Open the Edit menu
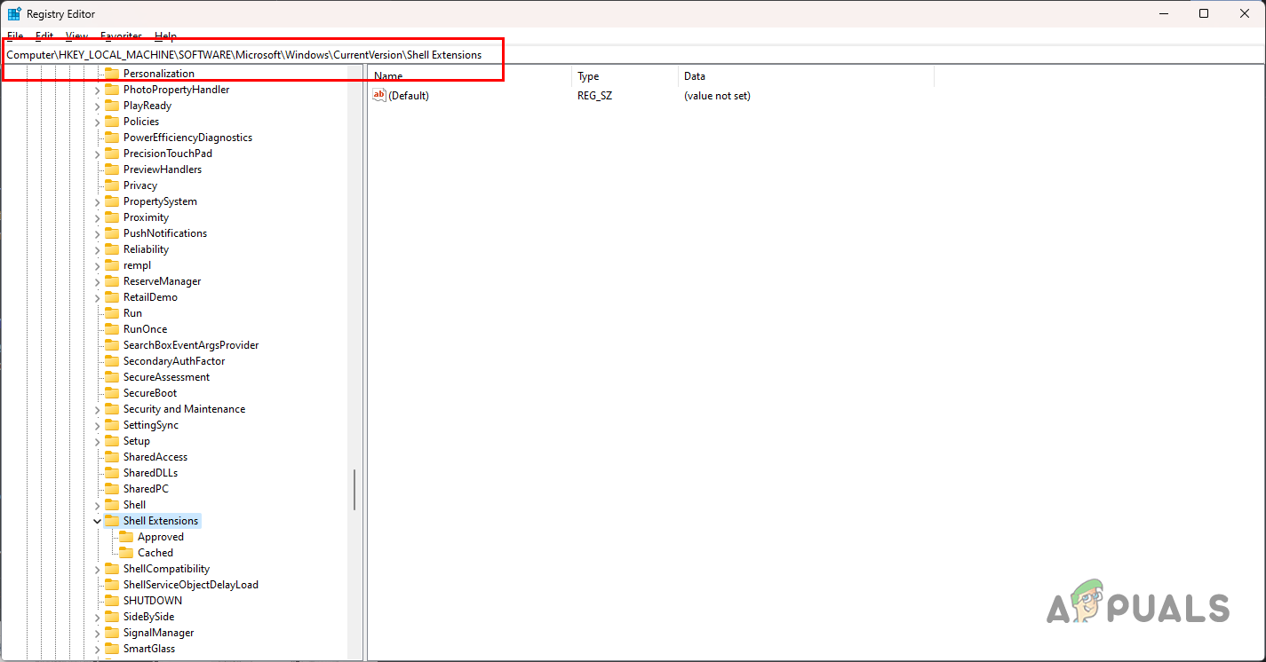Viewport: 1266px width, 662px height. 44,36
